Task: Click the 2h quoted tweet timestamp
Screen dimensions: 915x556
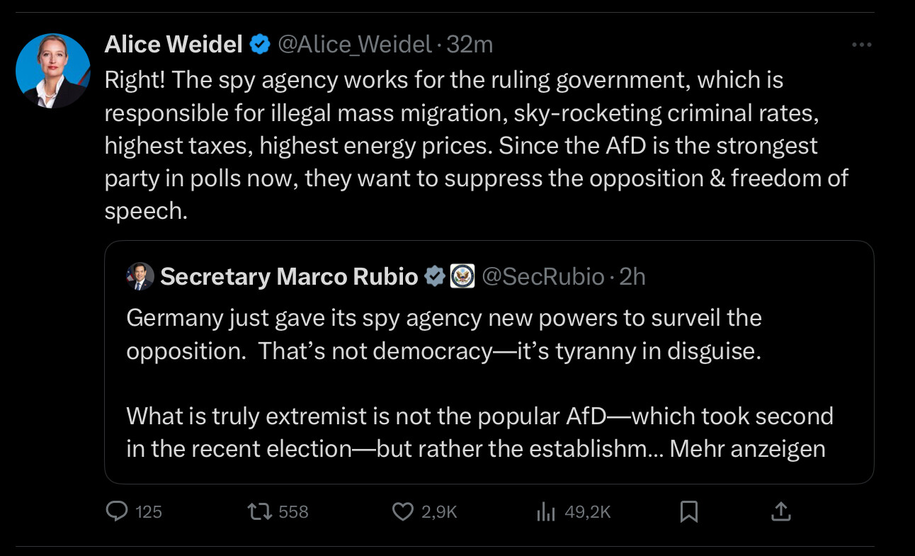Action: click(x=632, y=276)
